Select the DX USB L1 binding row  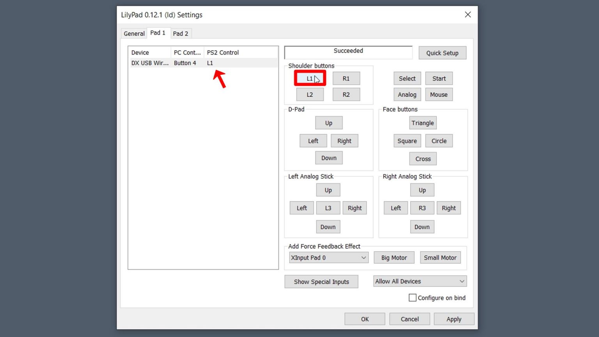[203, 63]
